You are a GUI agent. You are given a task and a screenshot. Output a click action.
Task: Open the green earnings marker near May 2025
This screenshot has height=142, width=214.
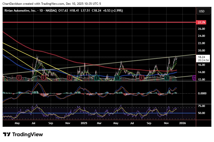click(x=117, y=78)
